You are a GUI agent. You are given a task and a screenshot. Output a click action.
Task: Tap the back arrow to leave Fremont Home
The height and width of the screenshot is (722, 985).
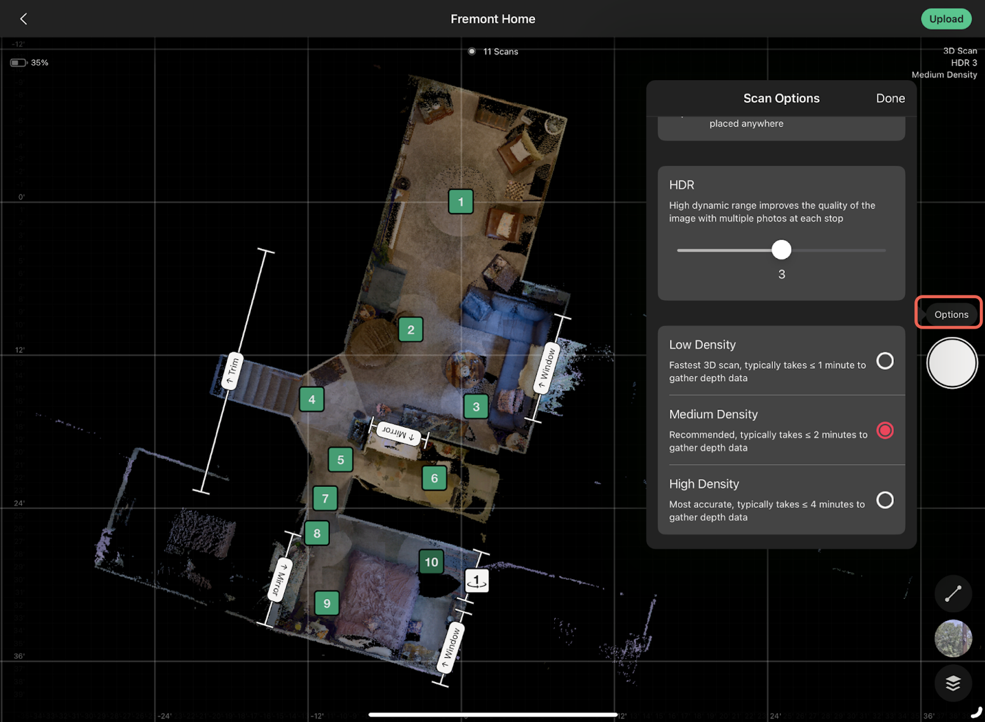click(x=24, y=18)
